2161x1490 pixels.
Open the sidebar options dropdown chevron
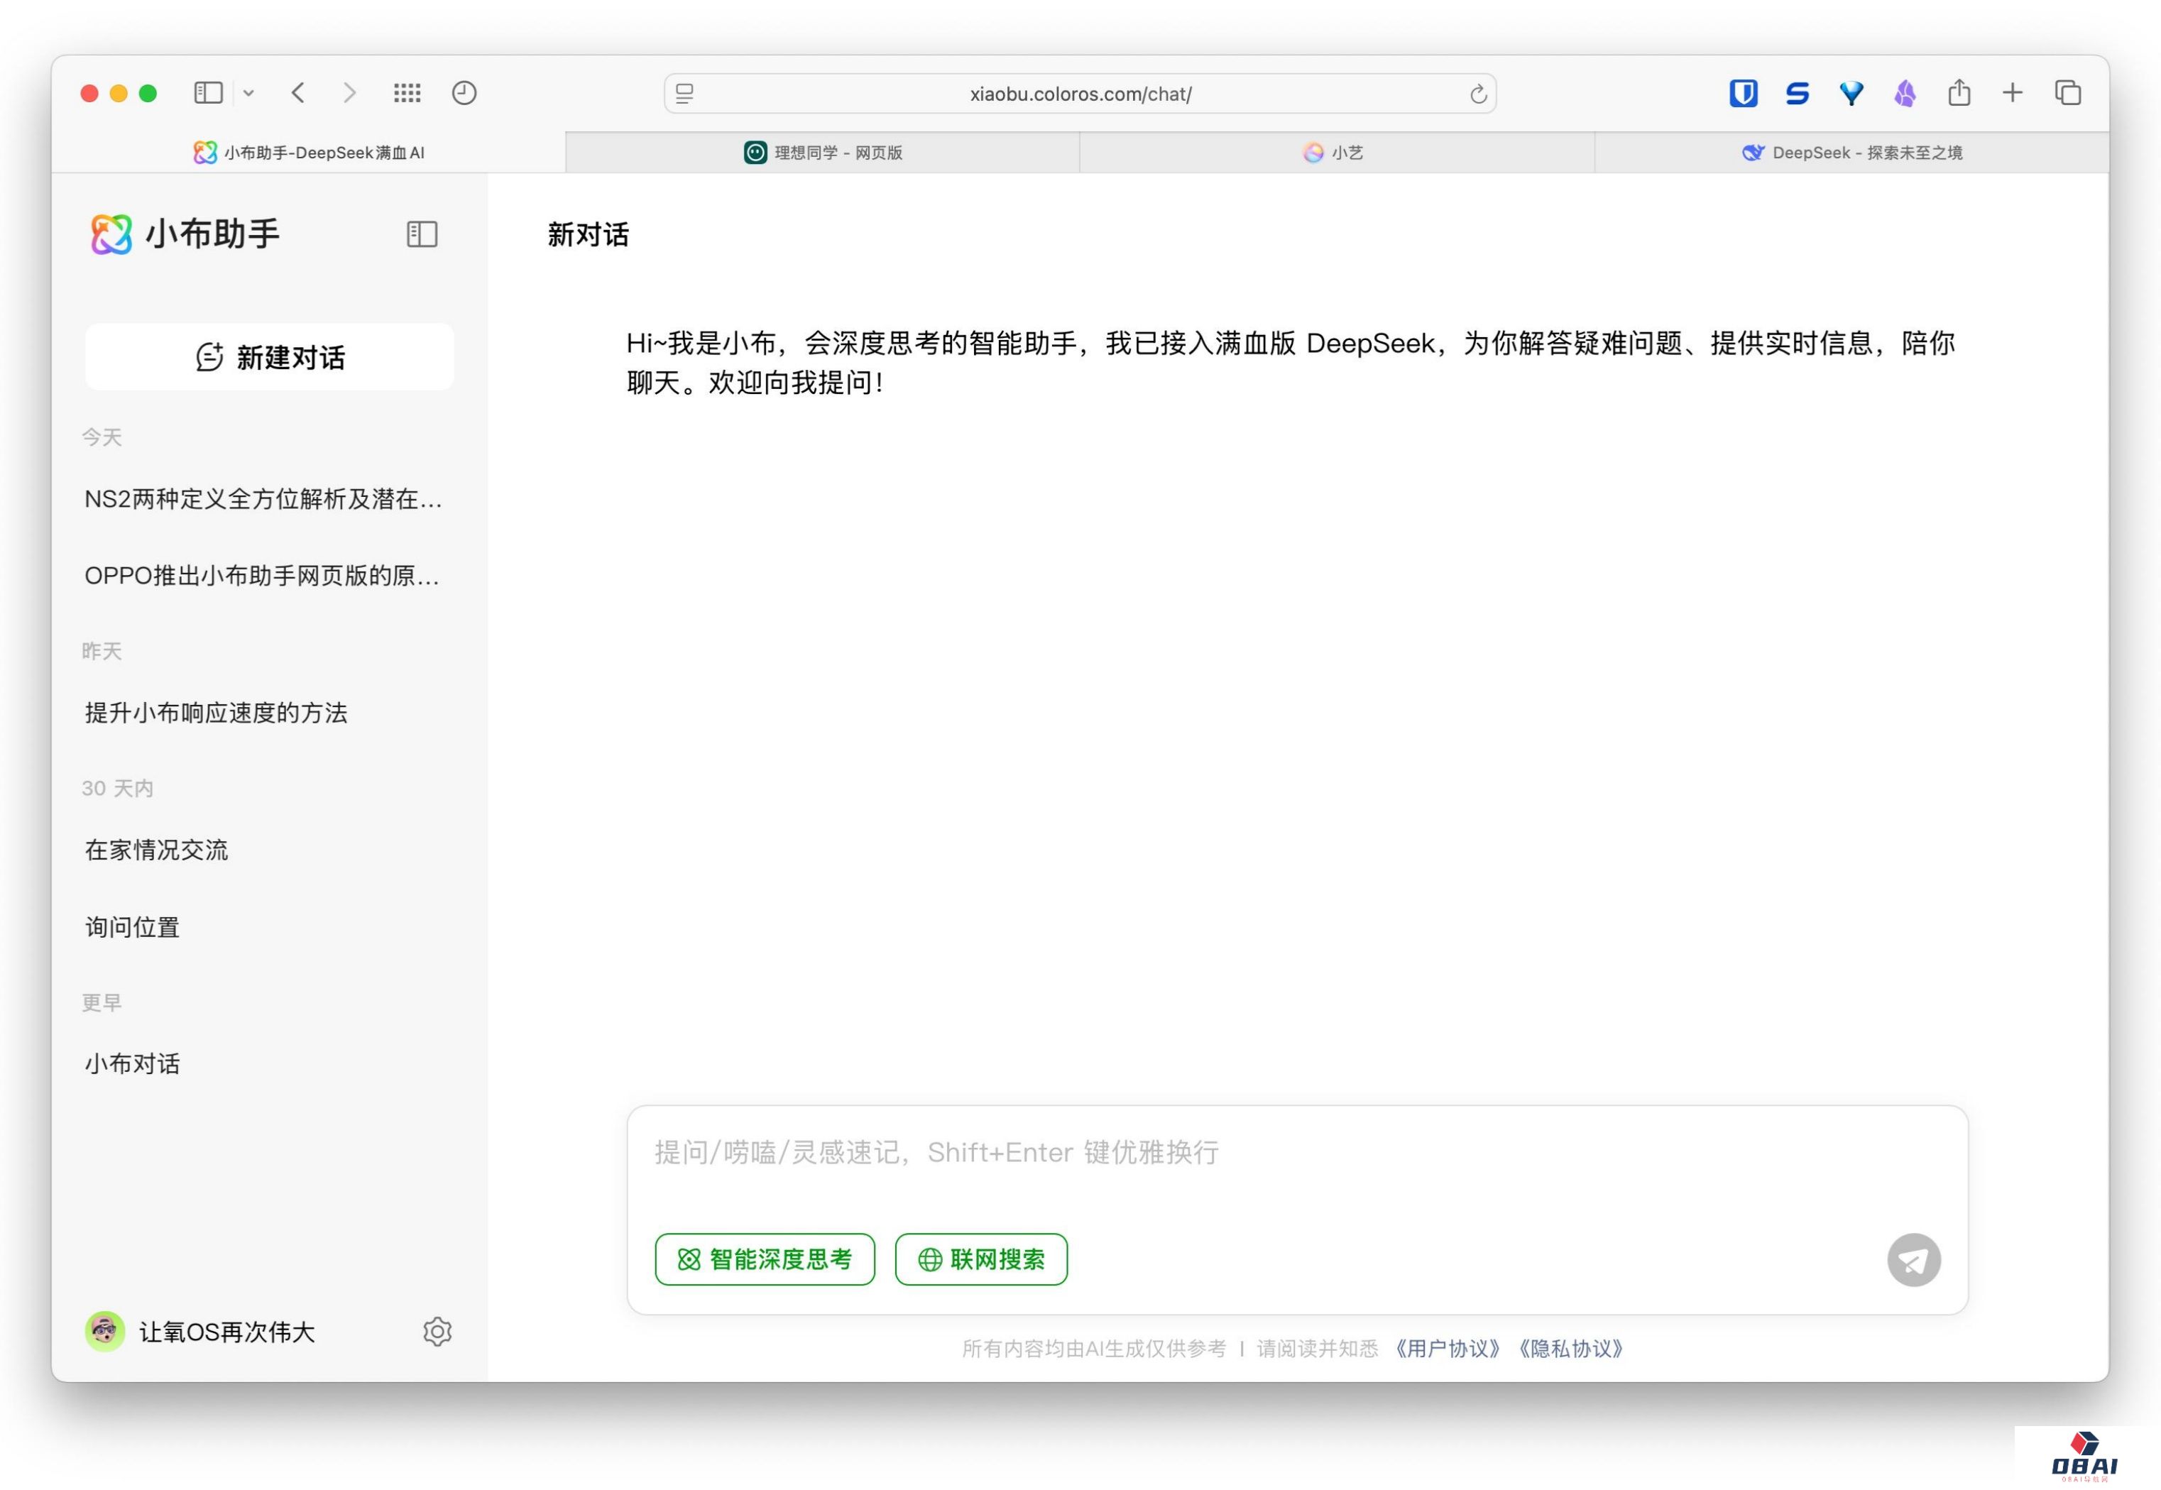(248, 94)
